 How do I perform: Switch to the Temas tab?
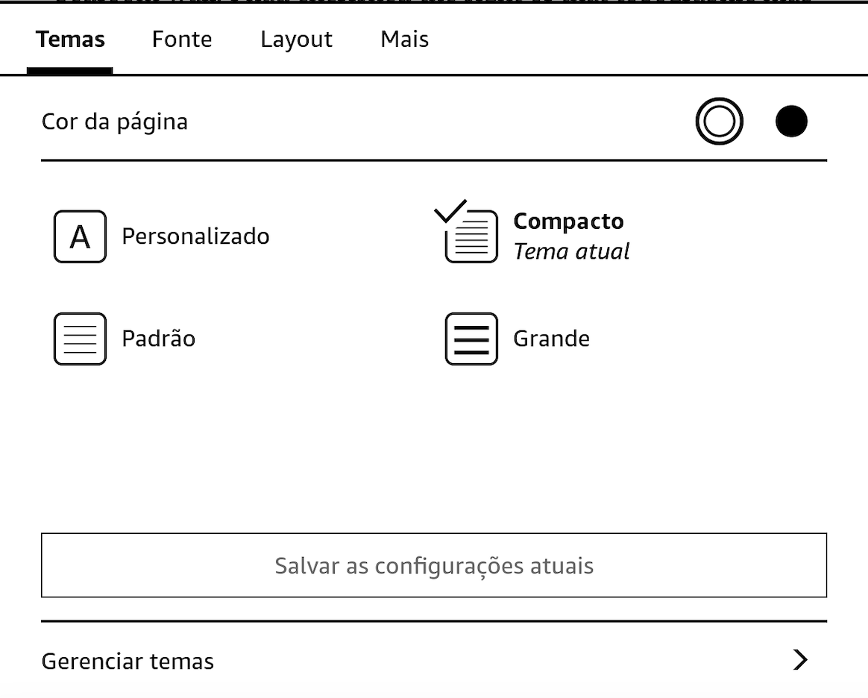[70, 40]
